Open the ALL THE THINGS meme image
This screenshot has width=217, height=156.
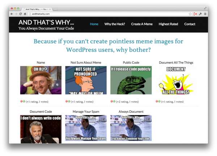coord(176,81)
